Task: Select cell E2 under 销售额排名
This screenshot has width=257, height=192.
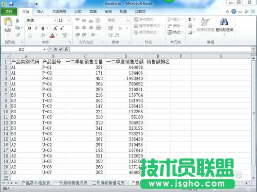Action: pyautogui.click(x=158, y=67)
